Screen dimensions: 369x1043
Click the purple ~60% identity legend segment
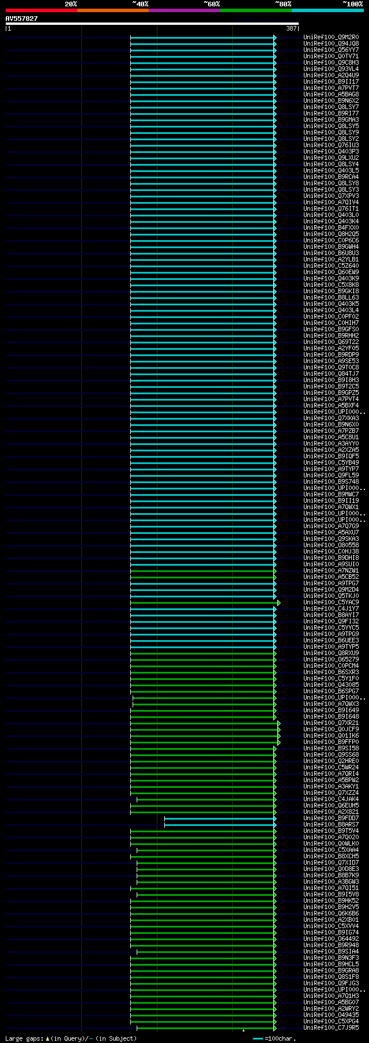184,10
